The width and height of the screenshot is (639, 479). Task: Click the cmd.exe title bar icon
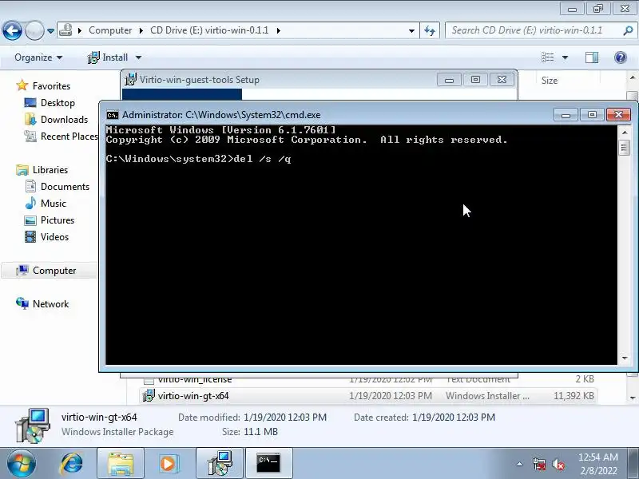click(x=113, y=115)
